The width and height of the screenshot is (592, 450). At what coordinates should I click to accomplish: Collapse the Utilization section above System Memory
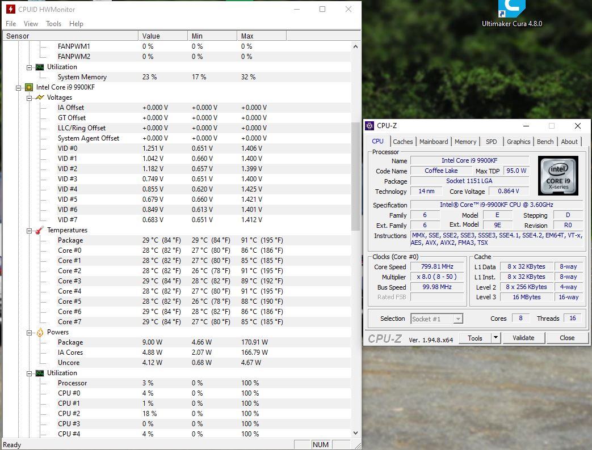click(29, 67)
